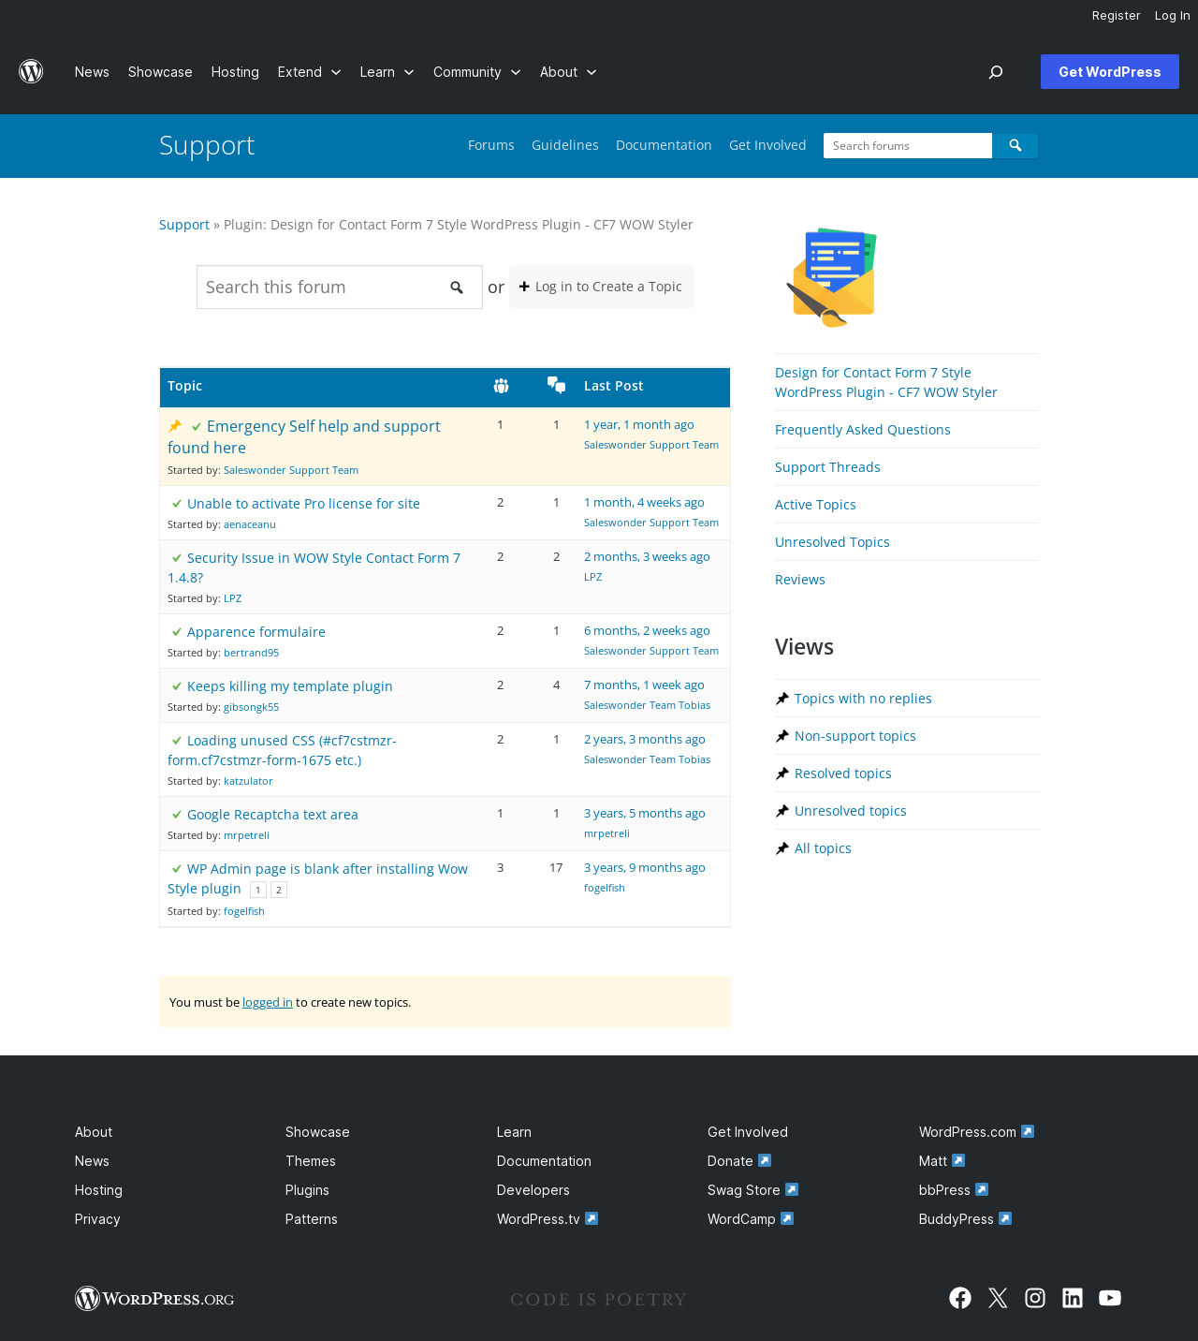The height and width of the screenshot is (1341, 1198).
Task: Click the logged in link in the notice
Action: click(268, 1002)
